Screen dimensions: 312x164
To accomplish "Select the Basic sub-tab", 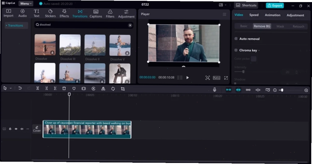I will pos(244,26).
